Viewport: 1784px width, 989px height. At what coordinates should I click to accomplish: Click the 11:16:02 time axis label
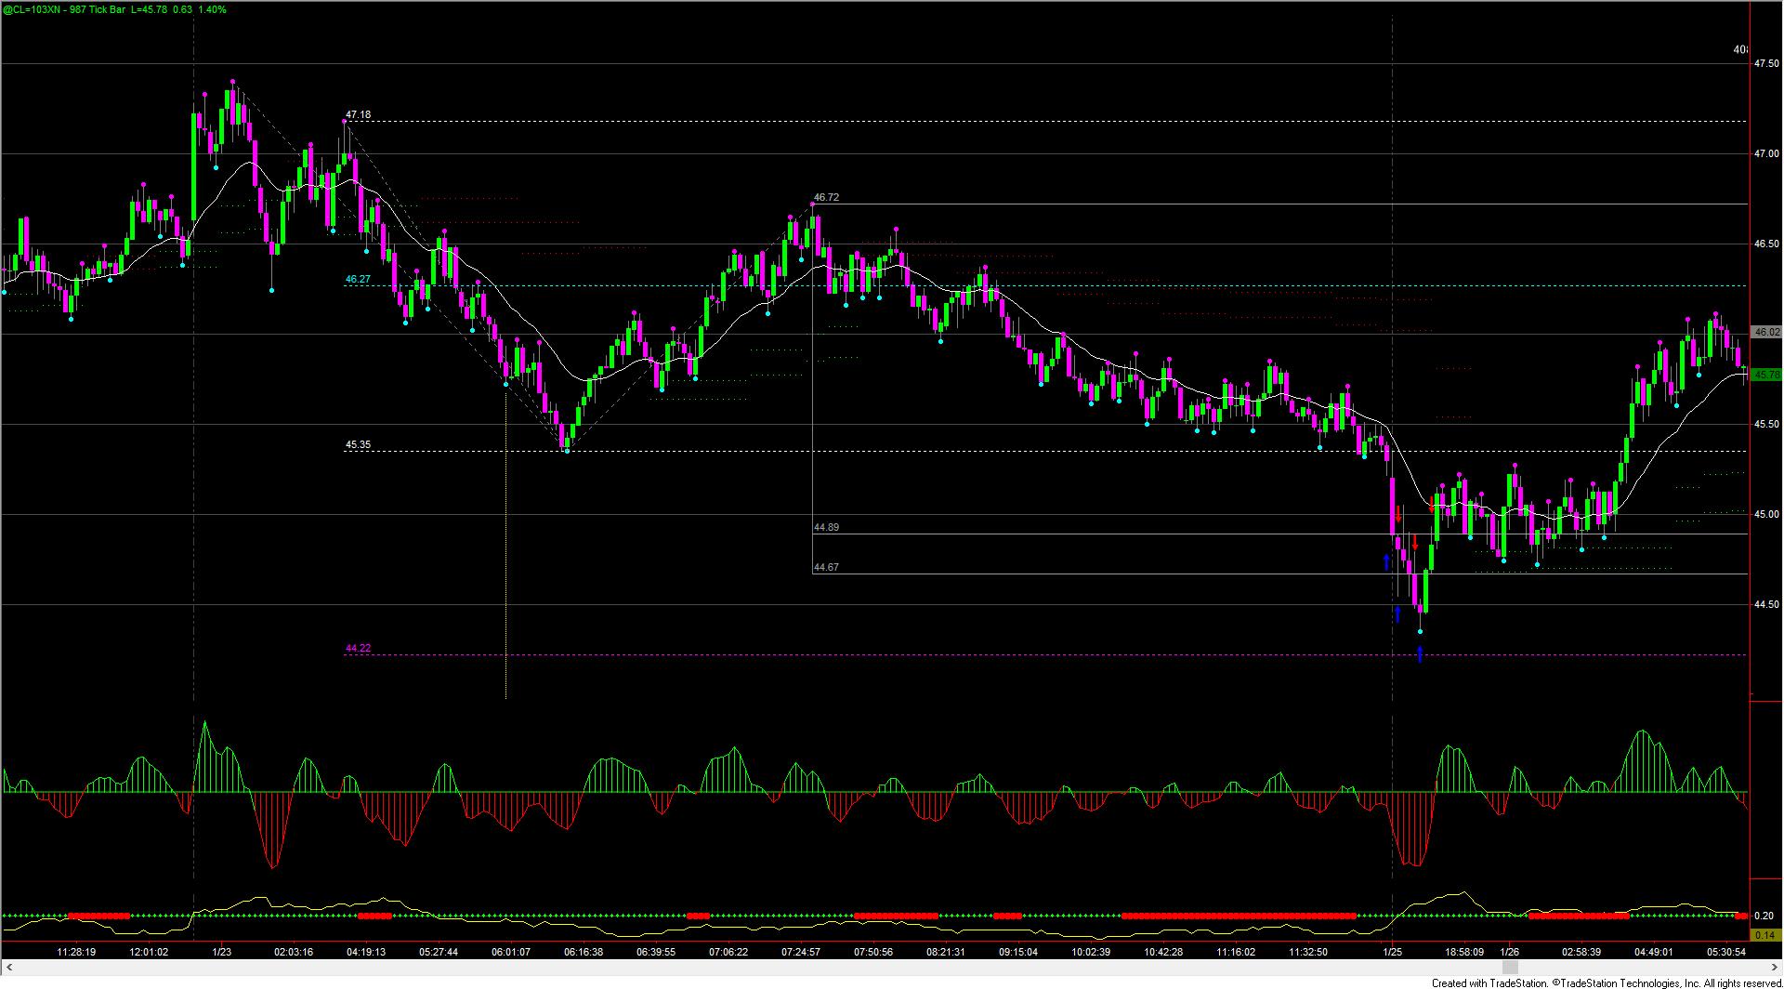[x=1236, y=952]
